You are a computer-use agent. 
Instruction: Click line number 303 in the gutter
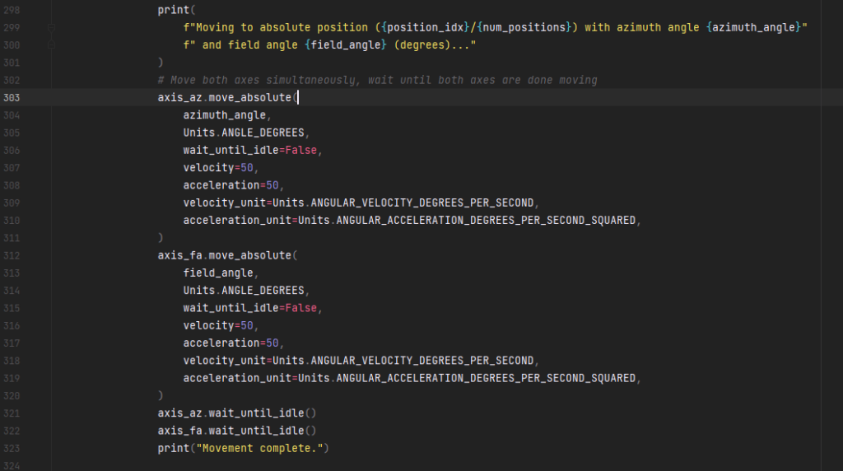pos(12,98)
